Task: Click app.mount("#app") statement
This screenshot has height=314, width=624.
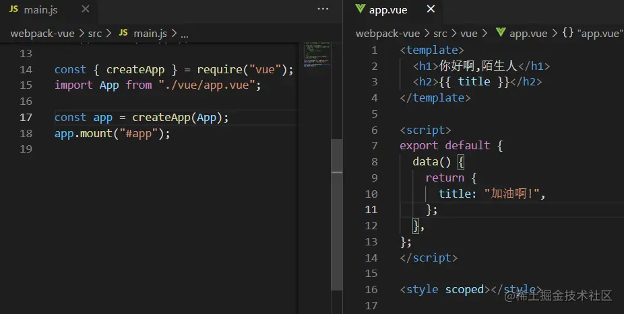Action: point(113,133)
